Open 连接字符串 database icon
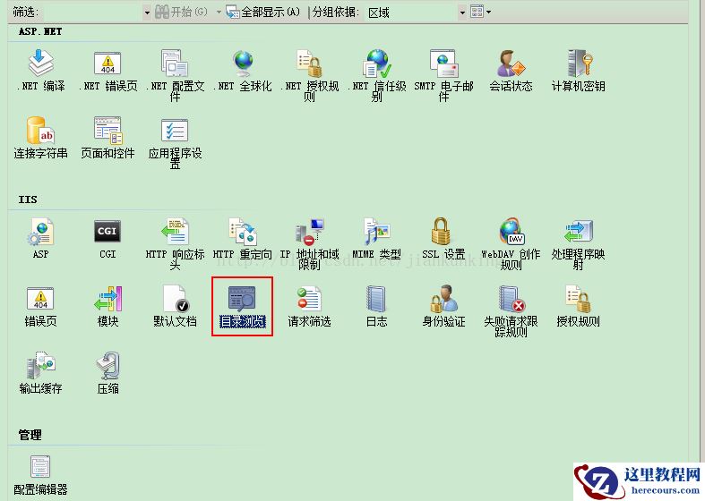 [40, 131]
